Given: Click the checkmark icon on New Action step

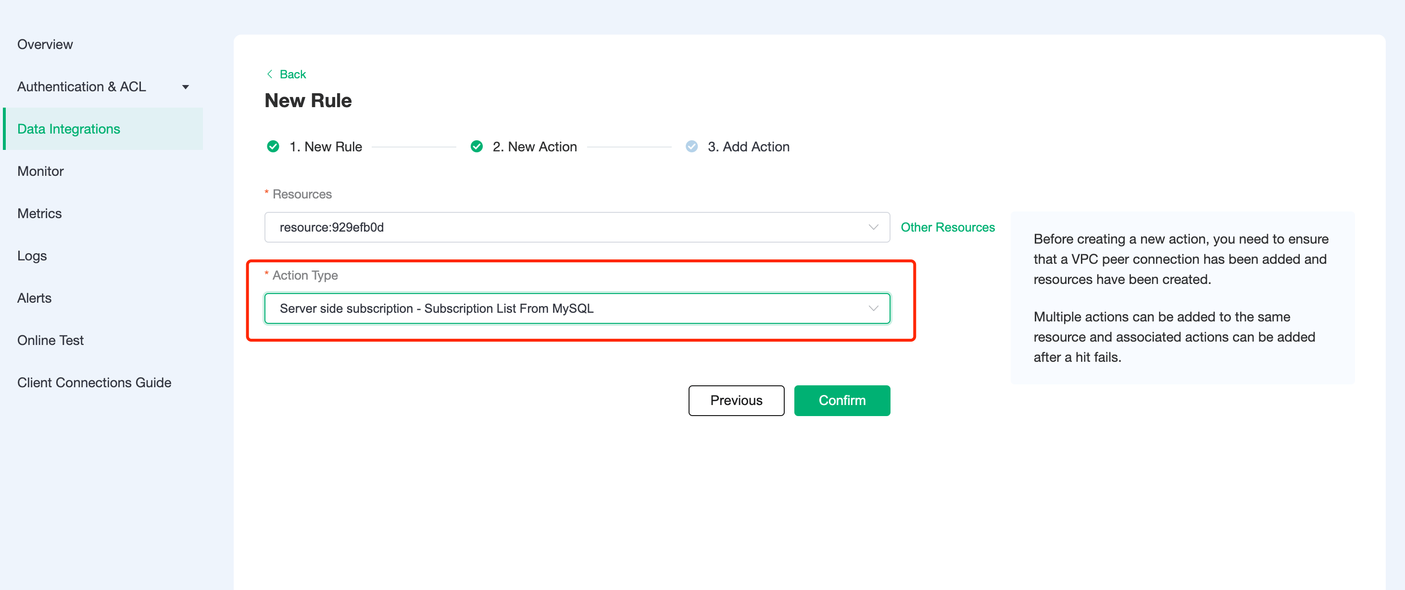Looking at the screenshot, I should 476,146.
